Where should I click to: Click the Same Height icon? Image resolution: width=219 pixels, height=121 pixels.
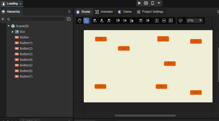pos(157,21)
